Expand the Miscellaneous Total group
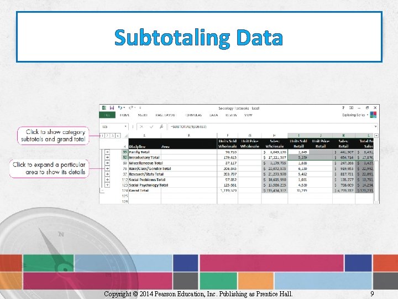The image size is (398, 299). pos(107,163)
